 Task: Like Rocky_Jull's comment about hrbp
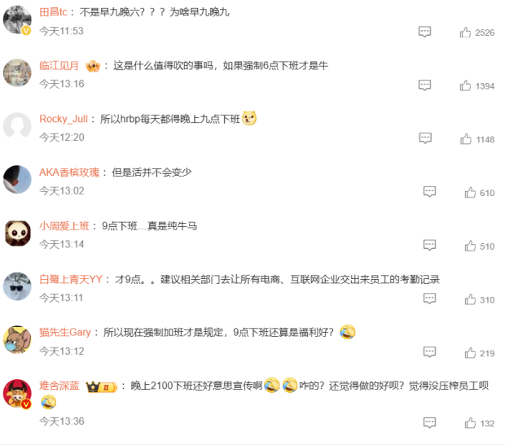tap(466, 139)
